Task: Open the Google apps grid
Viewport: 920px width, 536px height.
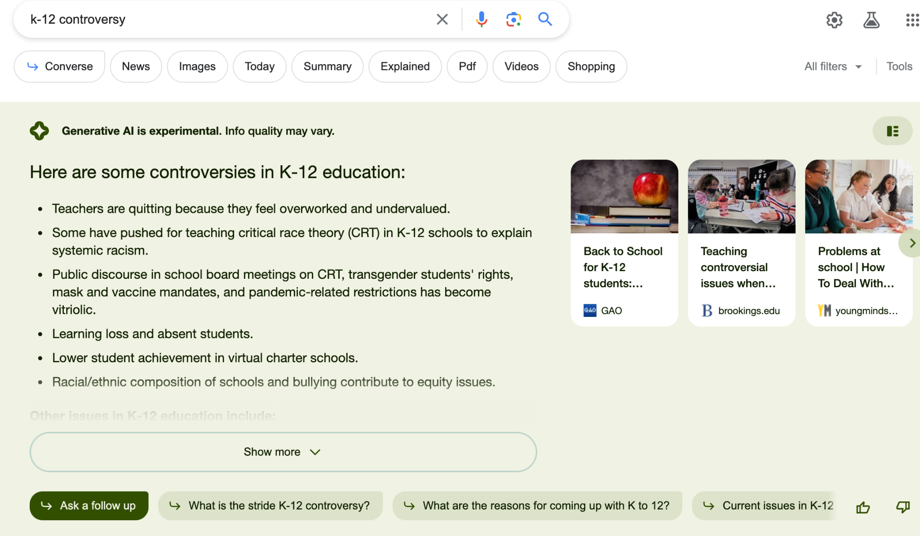Action: 912,20
